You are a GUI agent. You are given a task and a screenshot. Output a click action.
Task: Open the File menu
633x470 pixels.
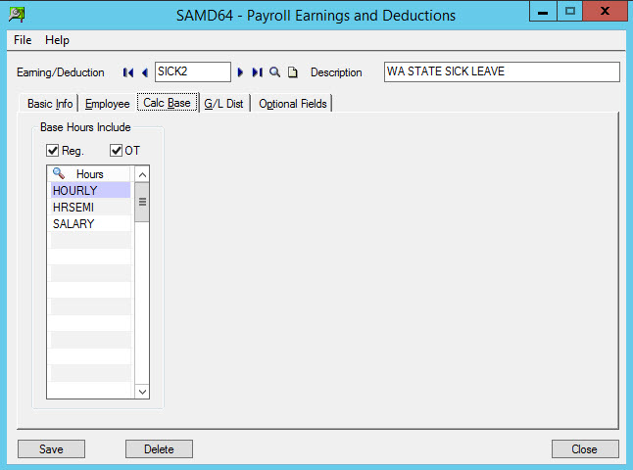(x=23, y=40)
